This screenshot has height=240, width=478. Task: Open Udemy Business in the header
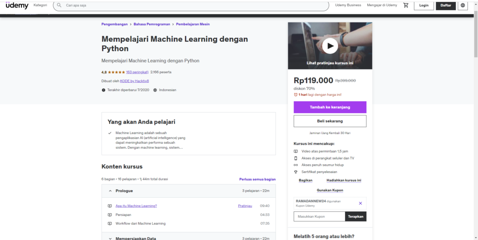[x=348, y=6]
